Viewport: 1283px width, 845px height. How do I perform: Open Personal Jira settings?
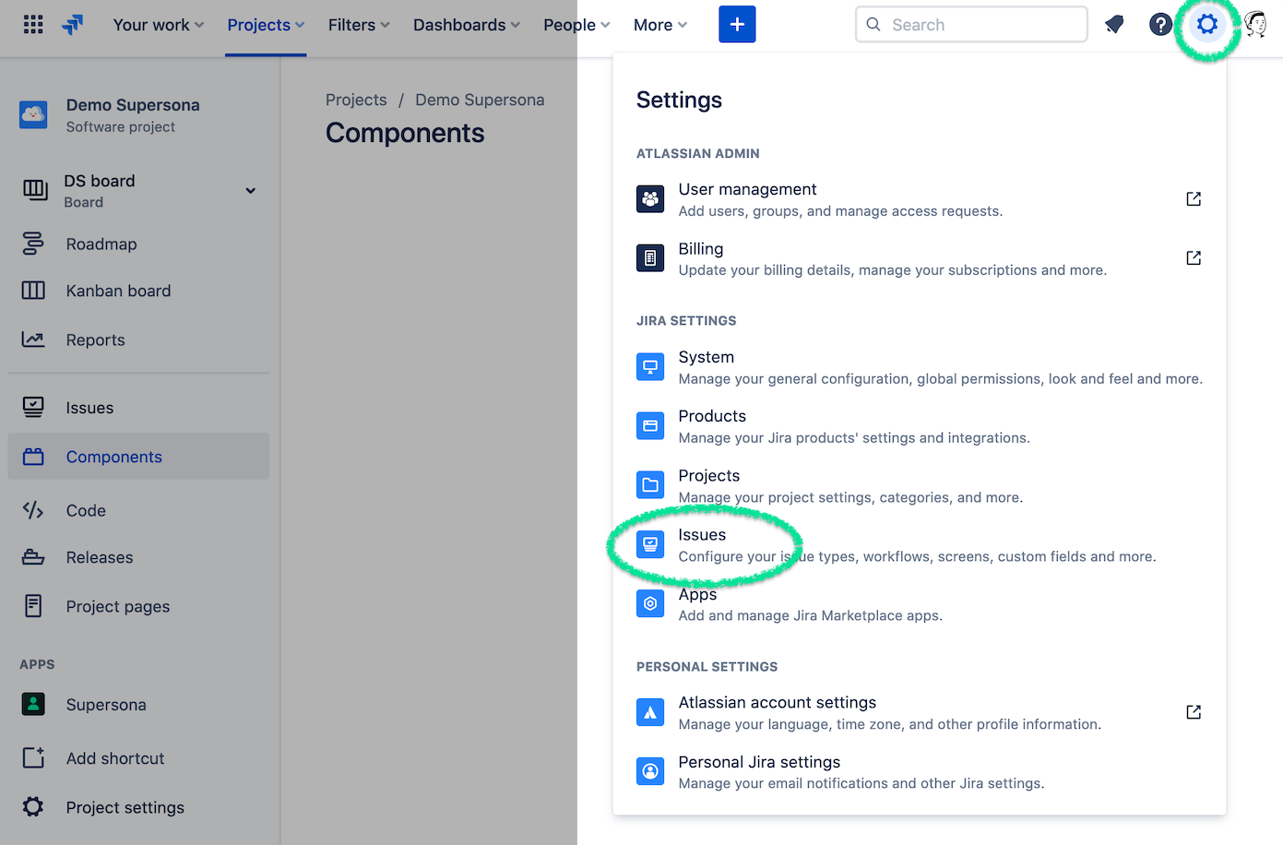point(759,763)
